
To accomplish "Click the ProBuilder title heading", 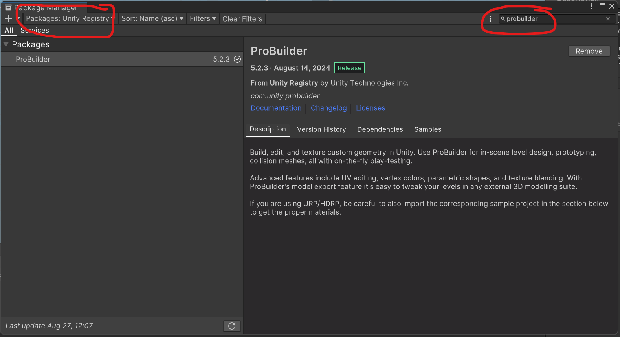I will [279, 51].
